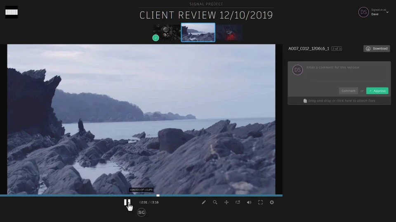Approve this version
Viewport: 396px width, 222px height.
377,91
